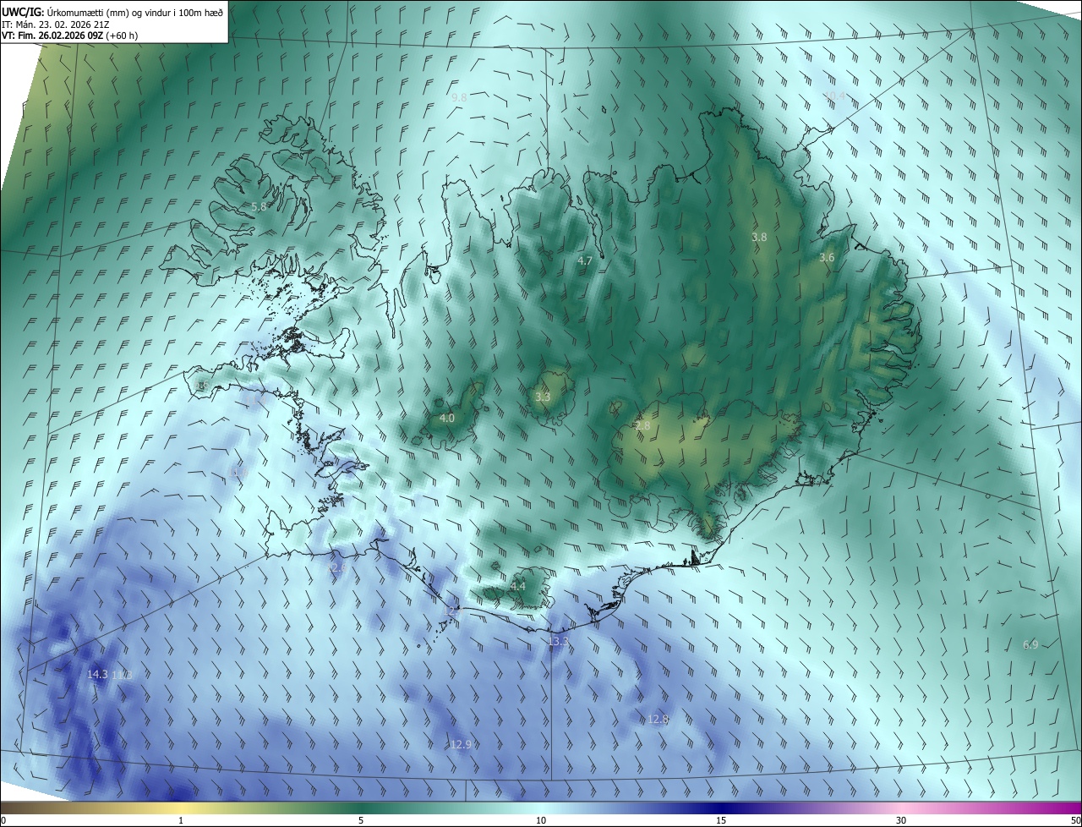Viewport: 1082px width, 827px height.
Task: Click the colorbar tick label 30
Action: [901, 820]
